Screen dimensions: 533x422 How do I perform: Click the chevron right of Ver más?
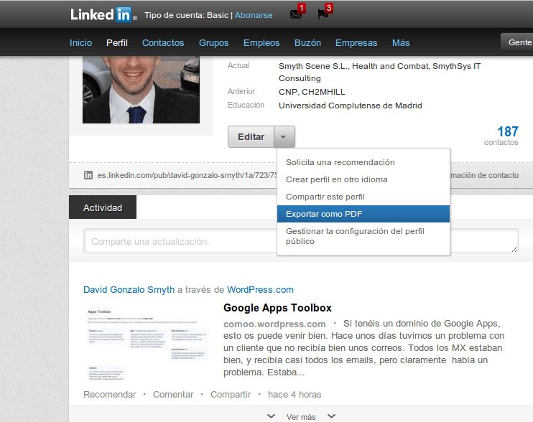pos(331,416)
